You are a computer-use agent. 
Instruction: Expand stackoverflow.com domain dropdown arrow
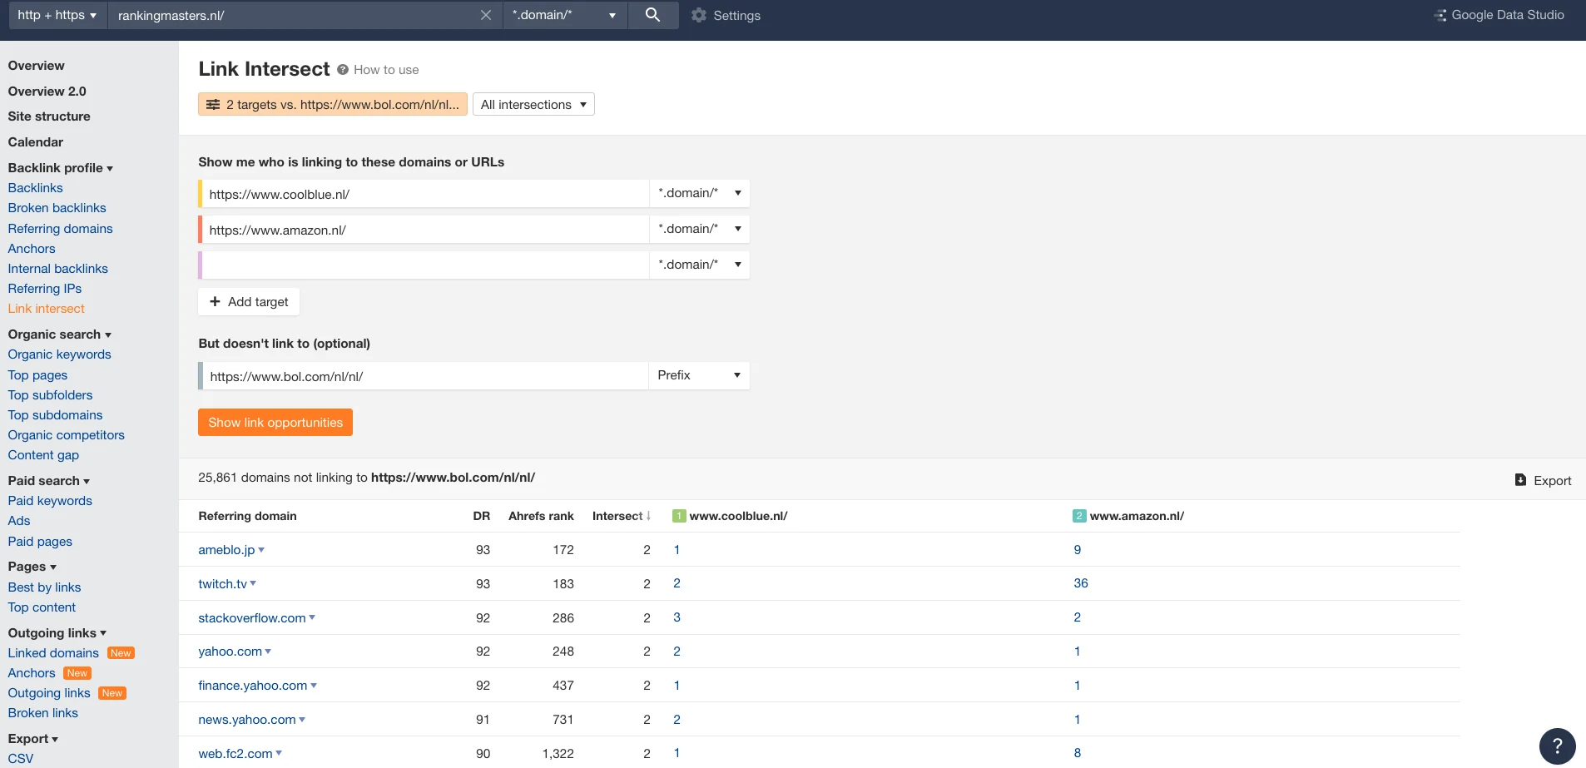(x=312, y=617)
